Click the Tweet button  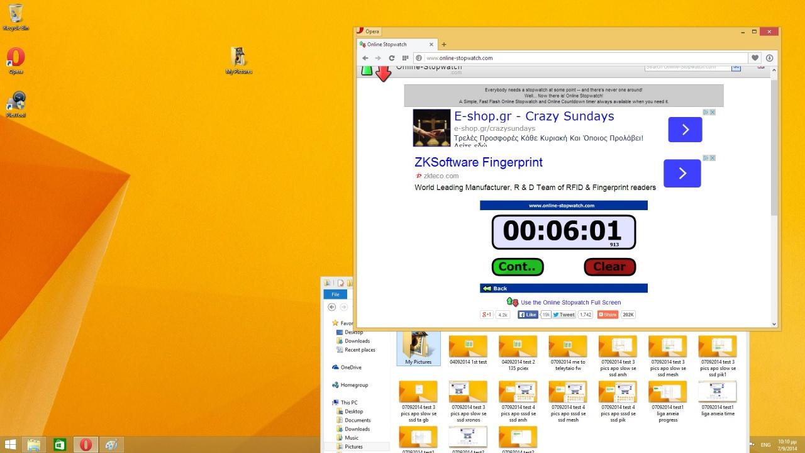tap(564, 315)
